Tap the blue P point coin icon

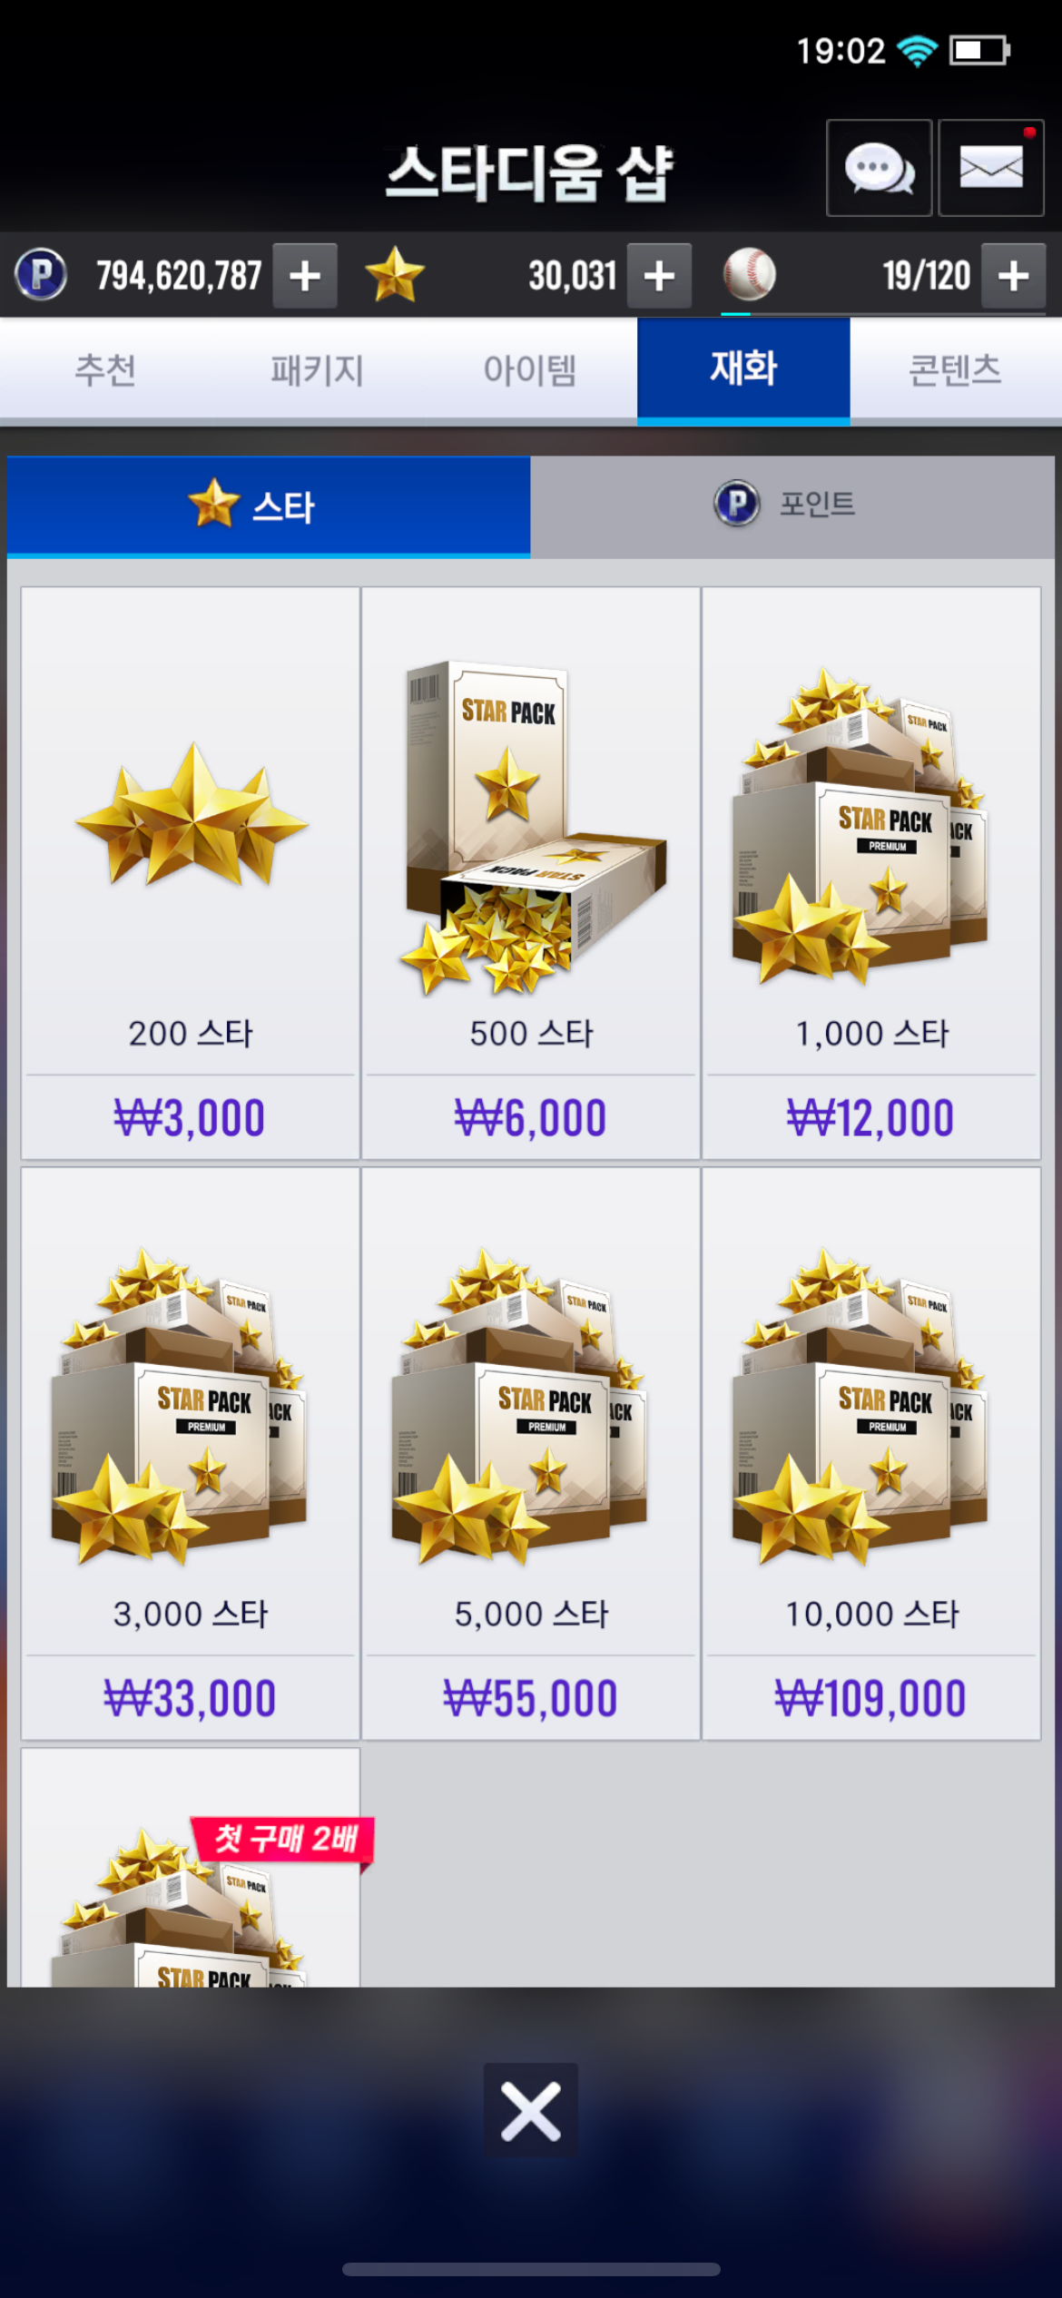point(41,275)
